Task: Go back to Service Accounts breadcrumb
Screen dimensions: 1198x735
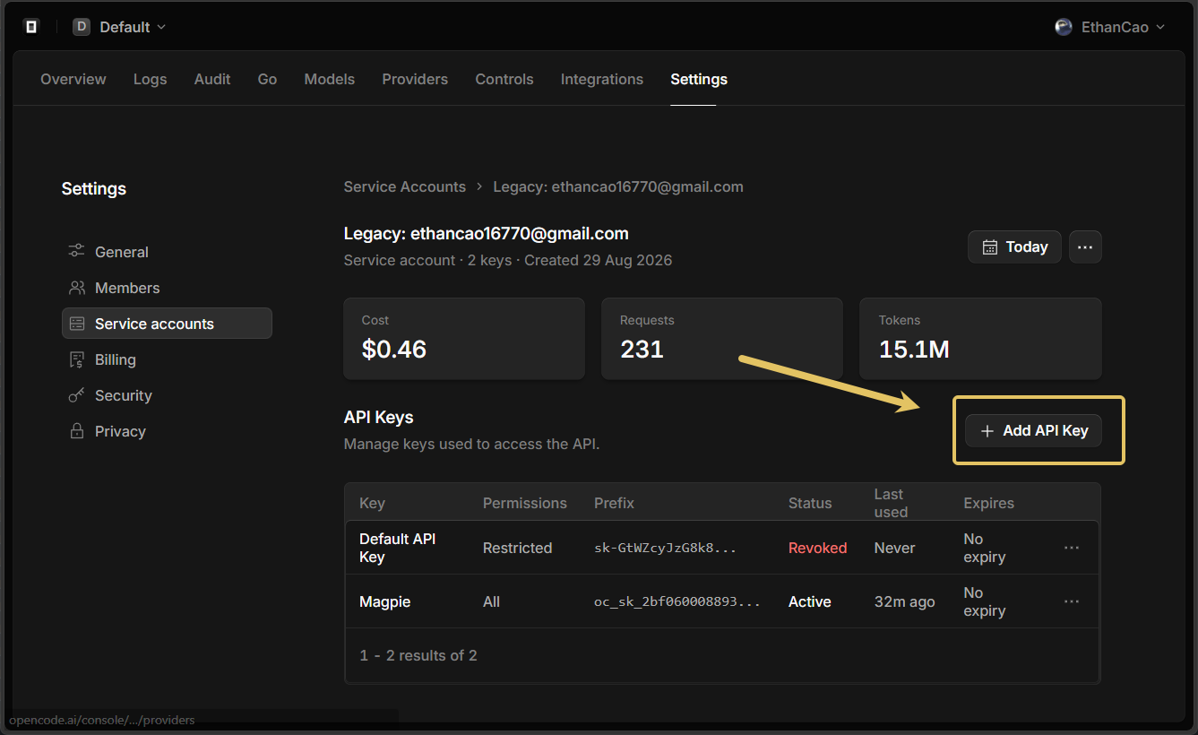Action: coord(405,186)
